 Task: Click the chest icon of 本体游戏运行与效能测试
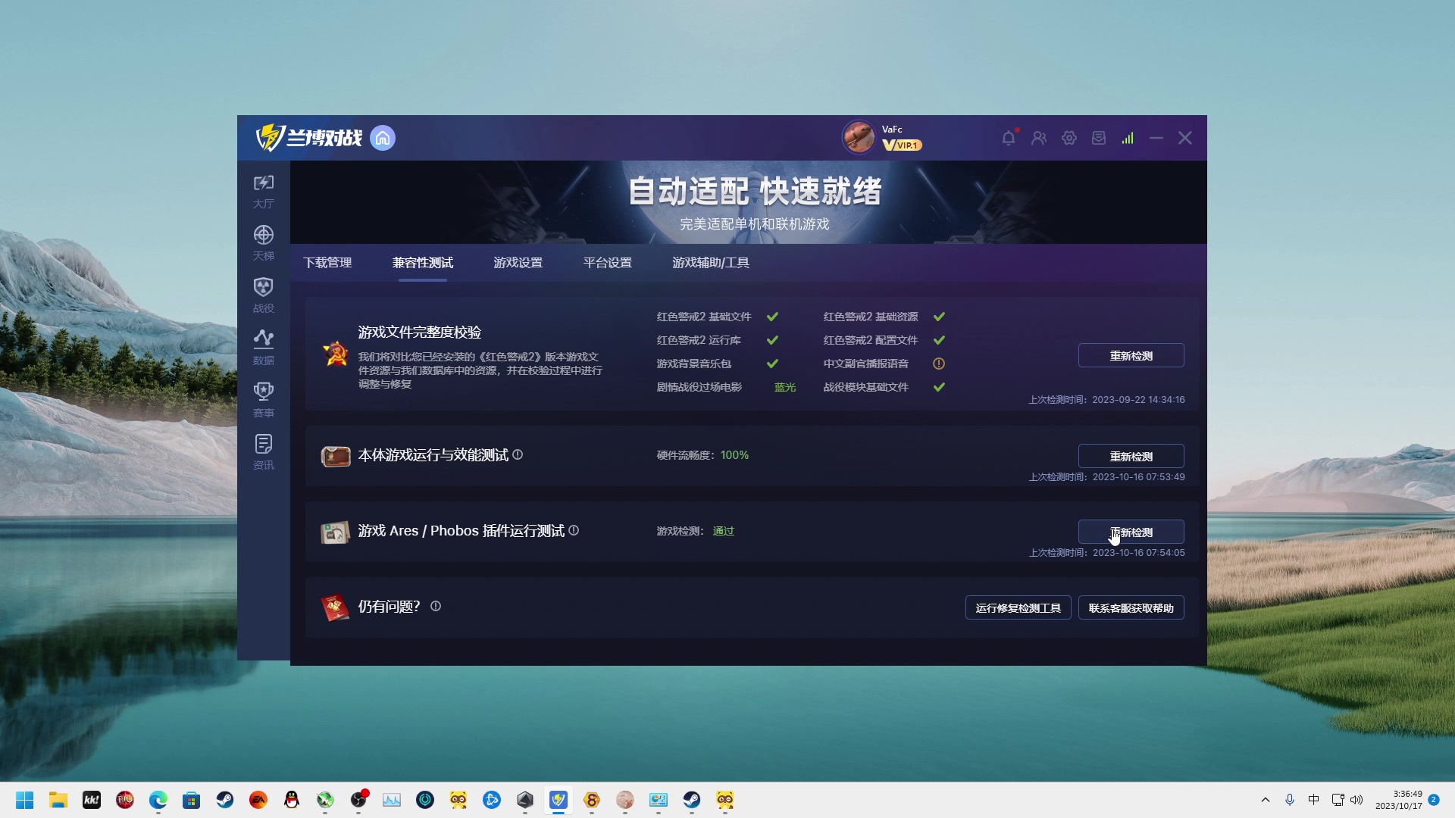point(336,456)
